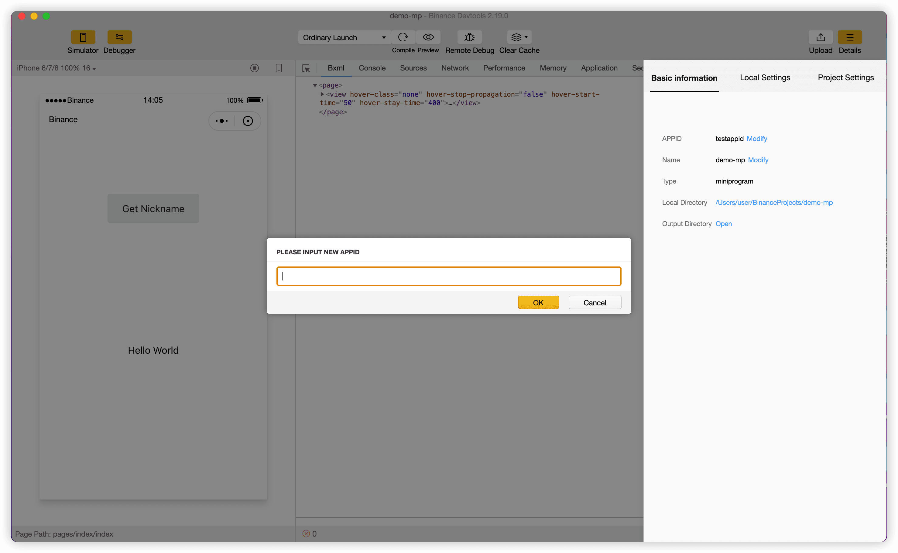
Task: Click OK in the APPID dialog
Action: click(538, 302)
